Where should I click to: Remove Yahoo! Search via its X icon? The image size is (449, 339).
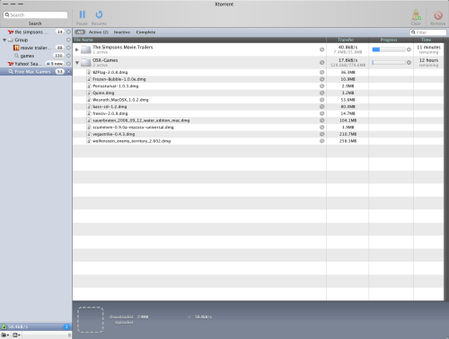(x=68, y=64)
